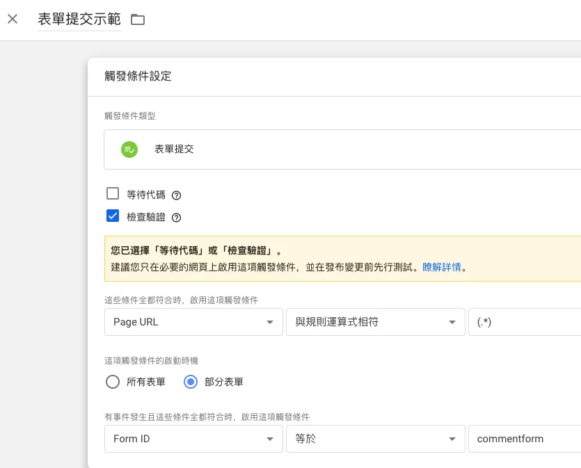This screenshot has width=581, height=468.
Task: Uncheck the 檢查驗證 checkbox
Action: pyautogui.click(x=113, y=216)
